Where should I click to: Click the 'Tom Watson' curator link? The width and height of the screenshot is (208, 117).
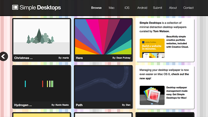coord(161,31)
